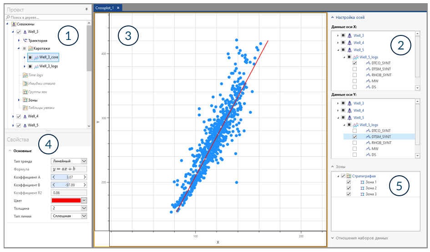Viewport: 430px width, 252px height.
Task: Click the Формула y = ax + b field
Action: (x=69, y=169)
